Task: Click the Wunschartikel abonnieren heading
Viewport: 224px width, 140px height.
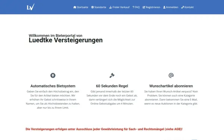Action: click(x=171, y=86)
